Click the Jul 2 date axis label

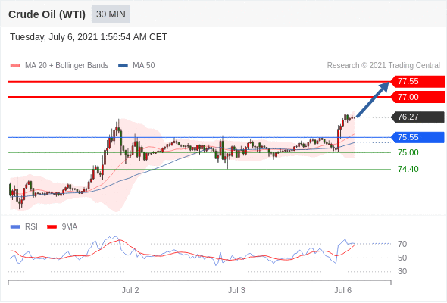click(x=130, y=290)
